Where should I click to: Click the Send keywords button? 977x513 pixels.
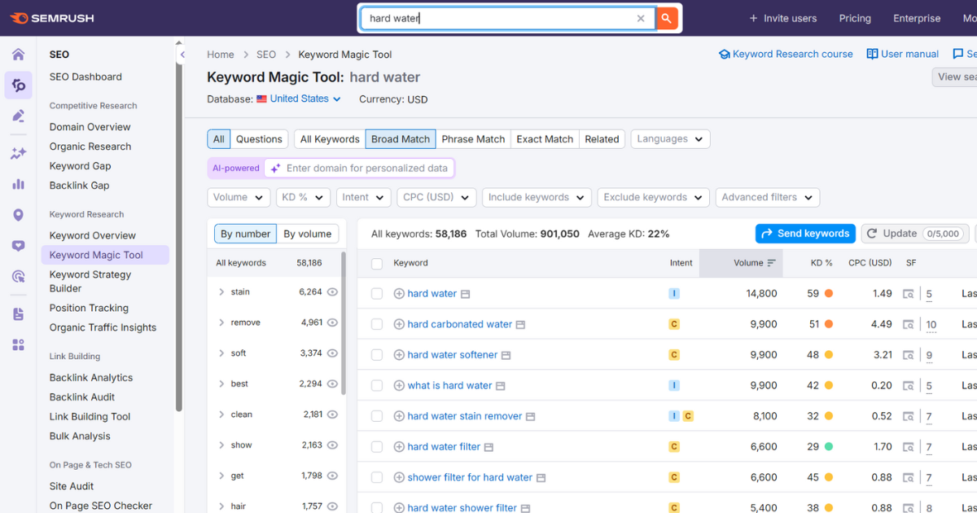[x=805, y=234]
